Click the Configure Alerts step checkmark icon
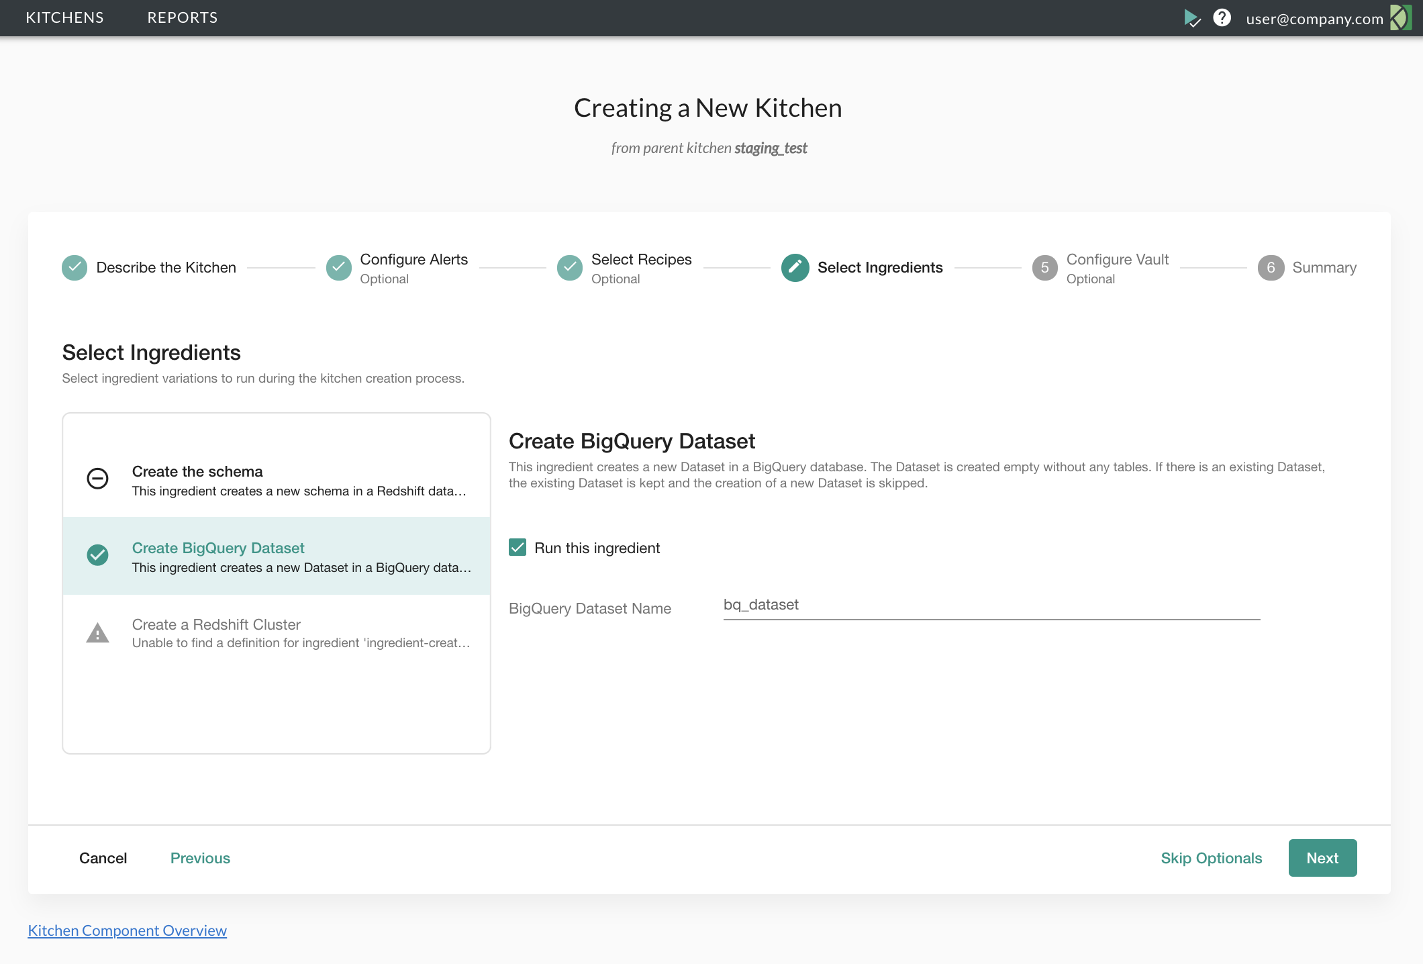 point(339,268)
